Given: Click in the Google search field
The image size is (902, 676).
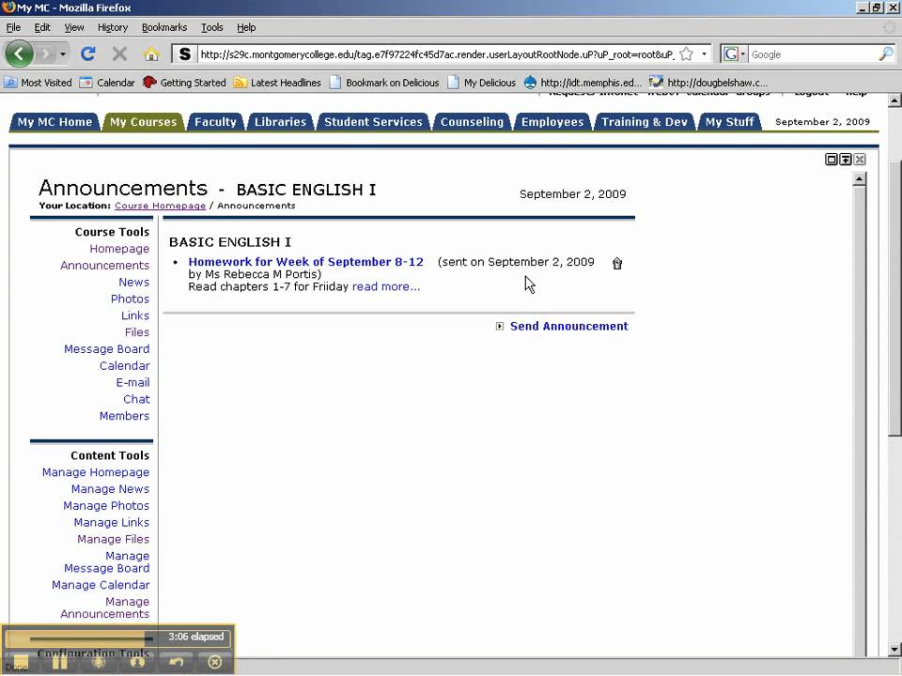Looking at the screenshot, I should point(813,54).
